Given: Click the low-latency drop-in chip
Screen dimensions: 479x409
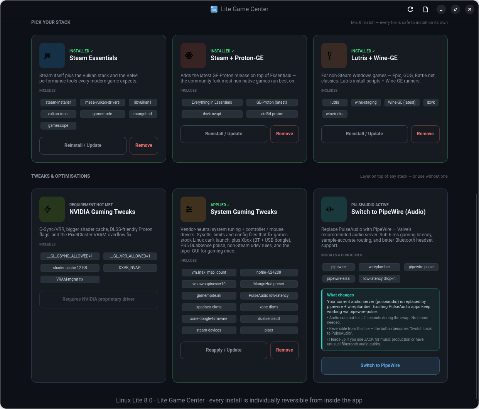Looking at the screenshot, I should point(379,279).
